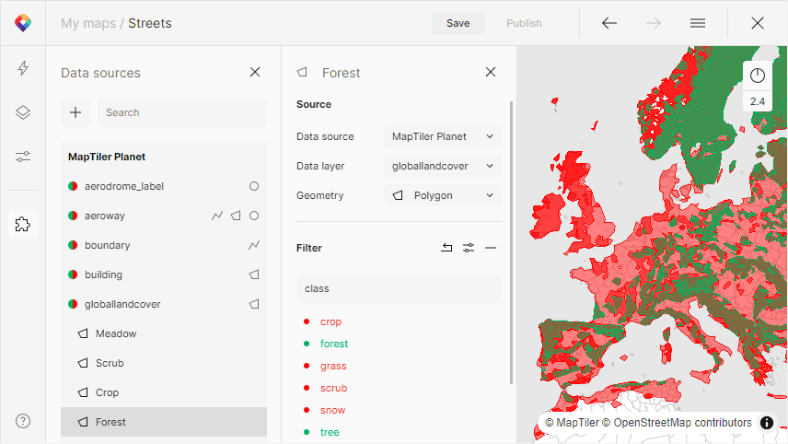788x444 pixels.
Task: Click the aerodrome_label circle geometry icon
Action: pos(254,186)
